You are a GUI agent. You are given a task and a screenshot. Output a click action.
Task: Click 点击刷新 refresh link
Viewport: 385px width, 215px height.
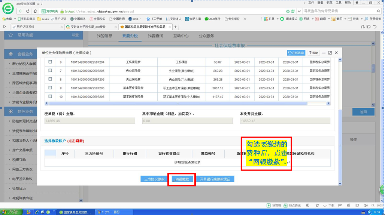pos(76,141)
